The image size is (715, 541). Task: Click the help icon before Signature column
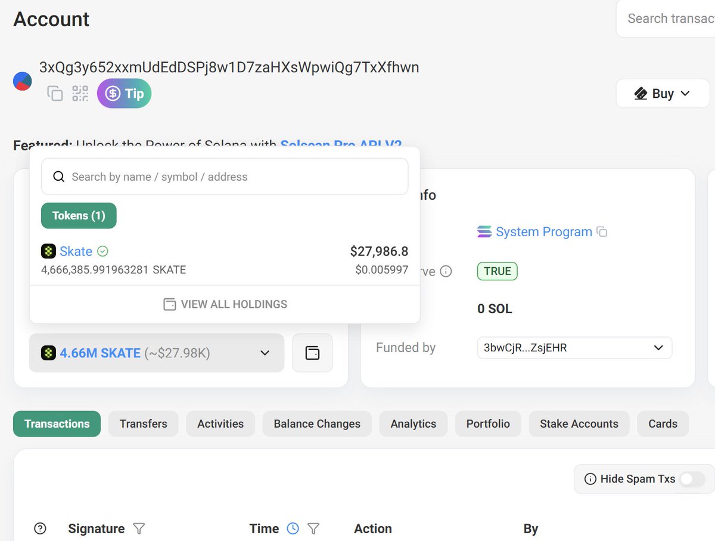point(40,528)
